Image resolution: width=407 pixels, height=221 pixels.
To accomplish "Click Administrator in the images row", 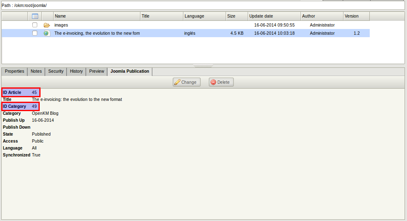I will click(322, 25).
